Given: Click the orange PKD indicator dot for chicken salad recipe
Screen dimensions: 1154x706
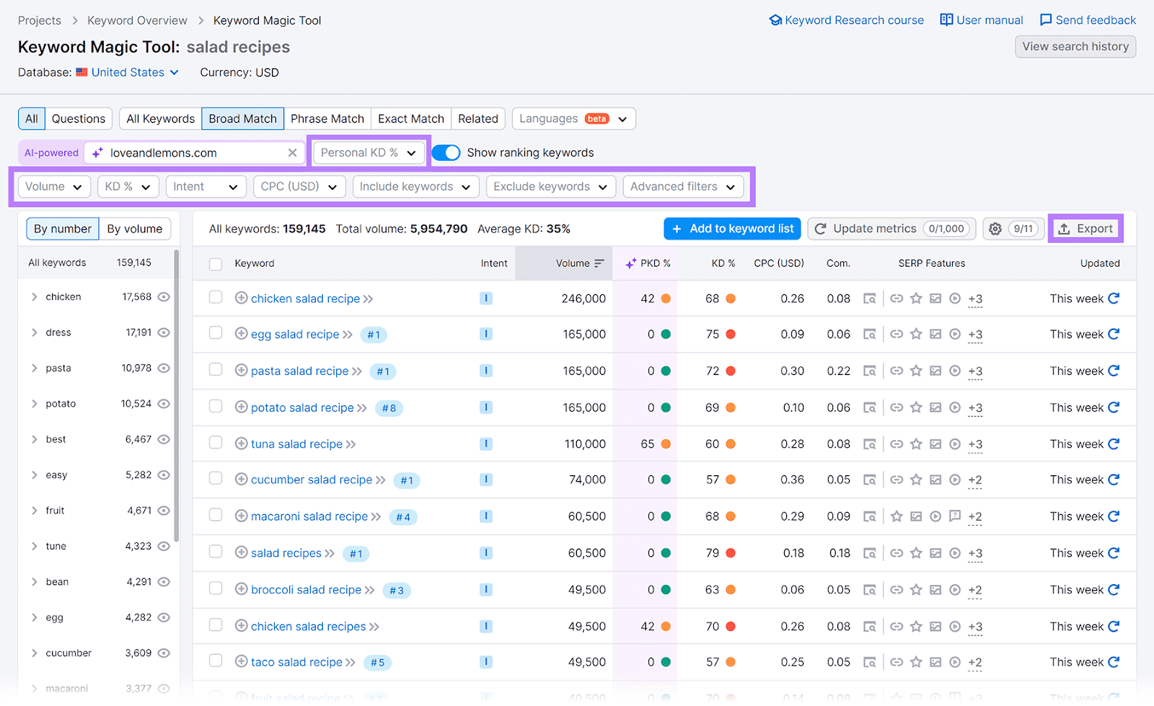Looking at the screenshot, I should point(666,298).
